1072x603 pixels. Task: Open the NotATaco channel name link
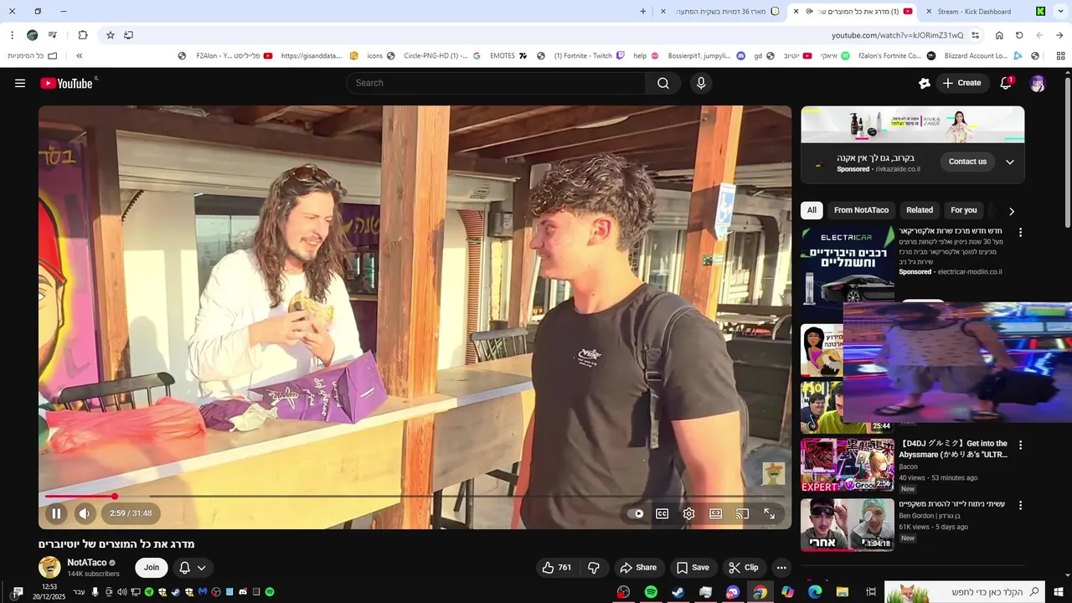tap(87, 563)
